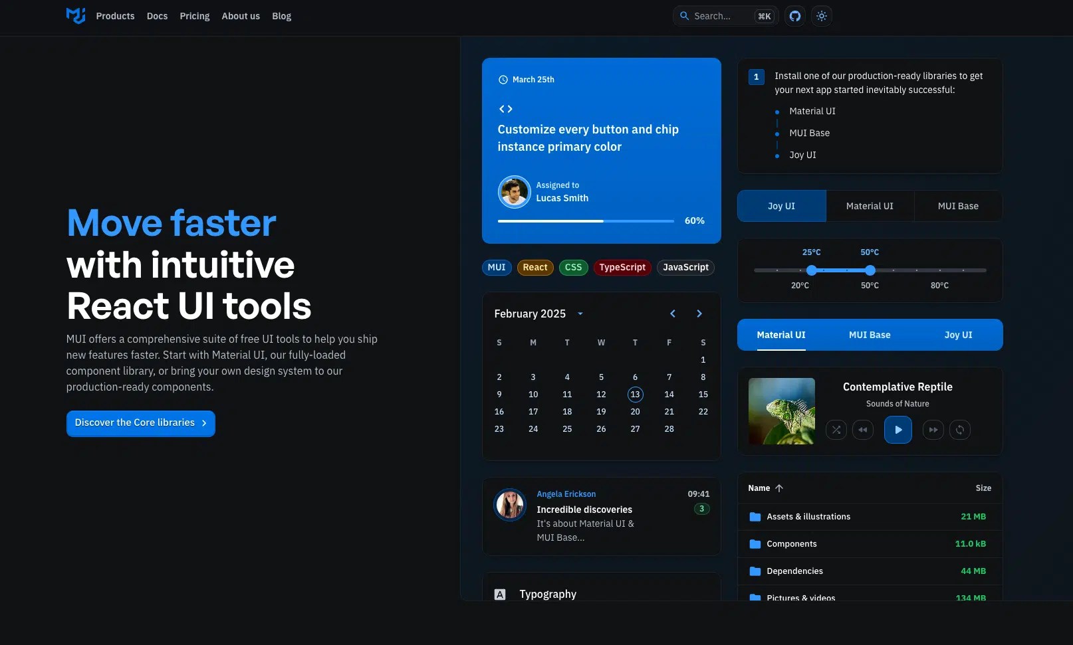The height and width of the screenshot is (645, 1073).
Task: Click the Name column sort arrow
Action: click(x=779, y=488)
